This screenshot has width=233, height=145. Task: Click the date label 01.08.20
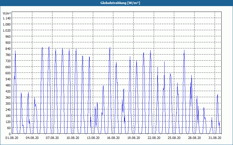pos(12,138)
